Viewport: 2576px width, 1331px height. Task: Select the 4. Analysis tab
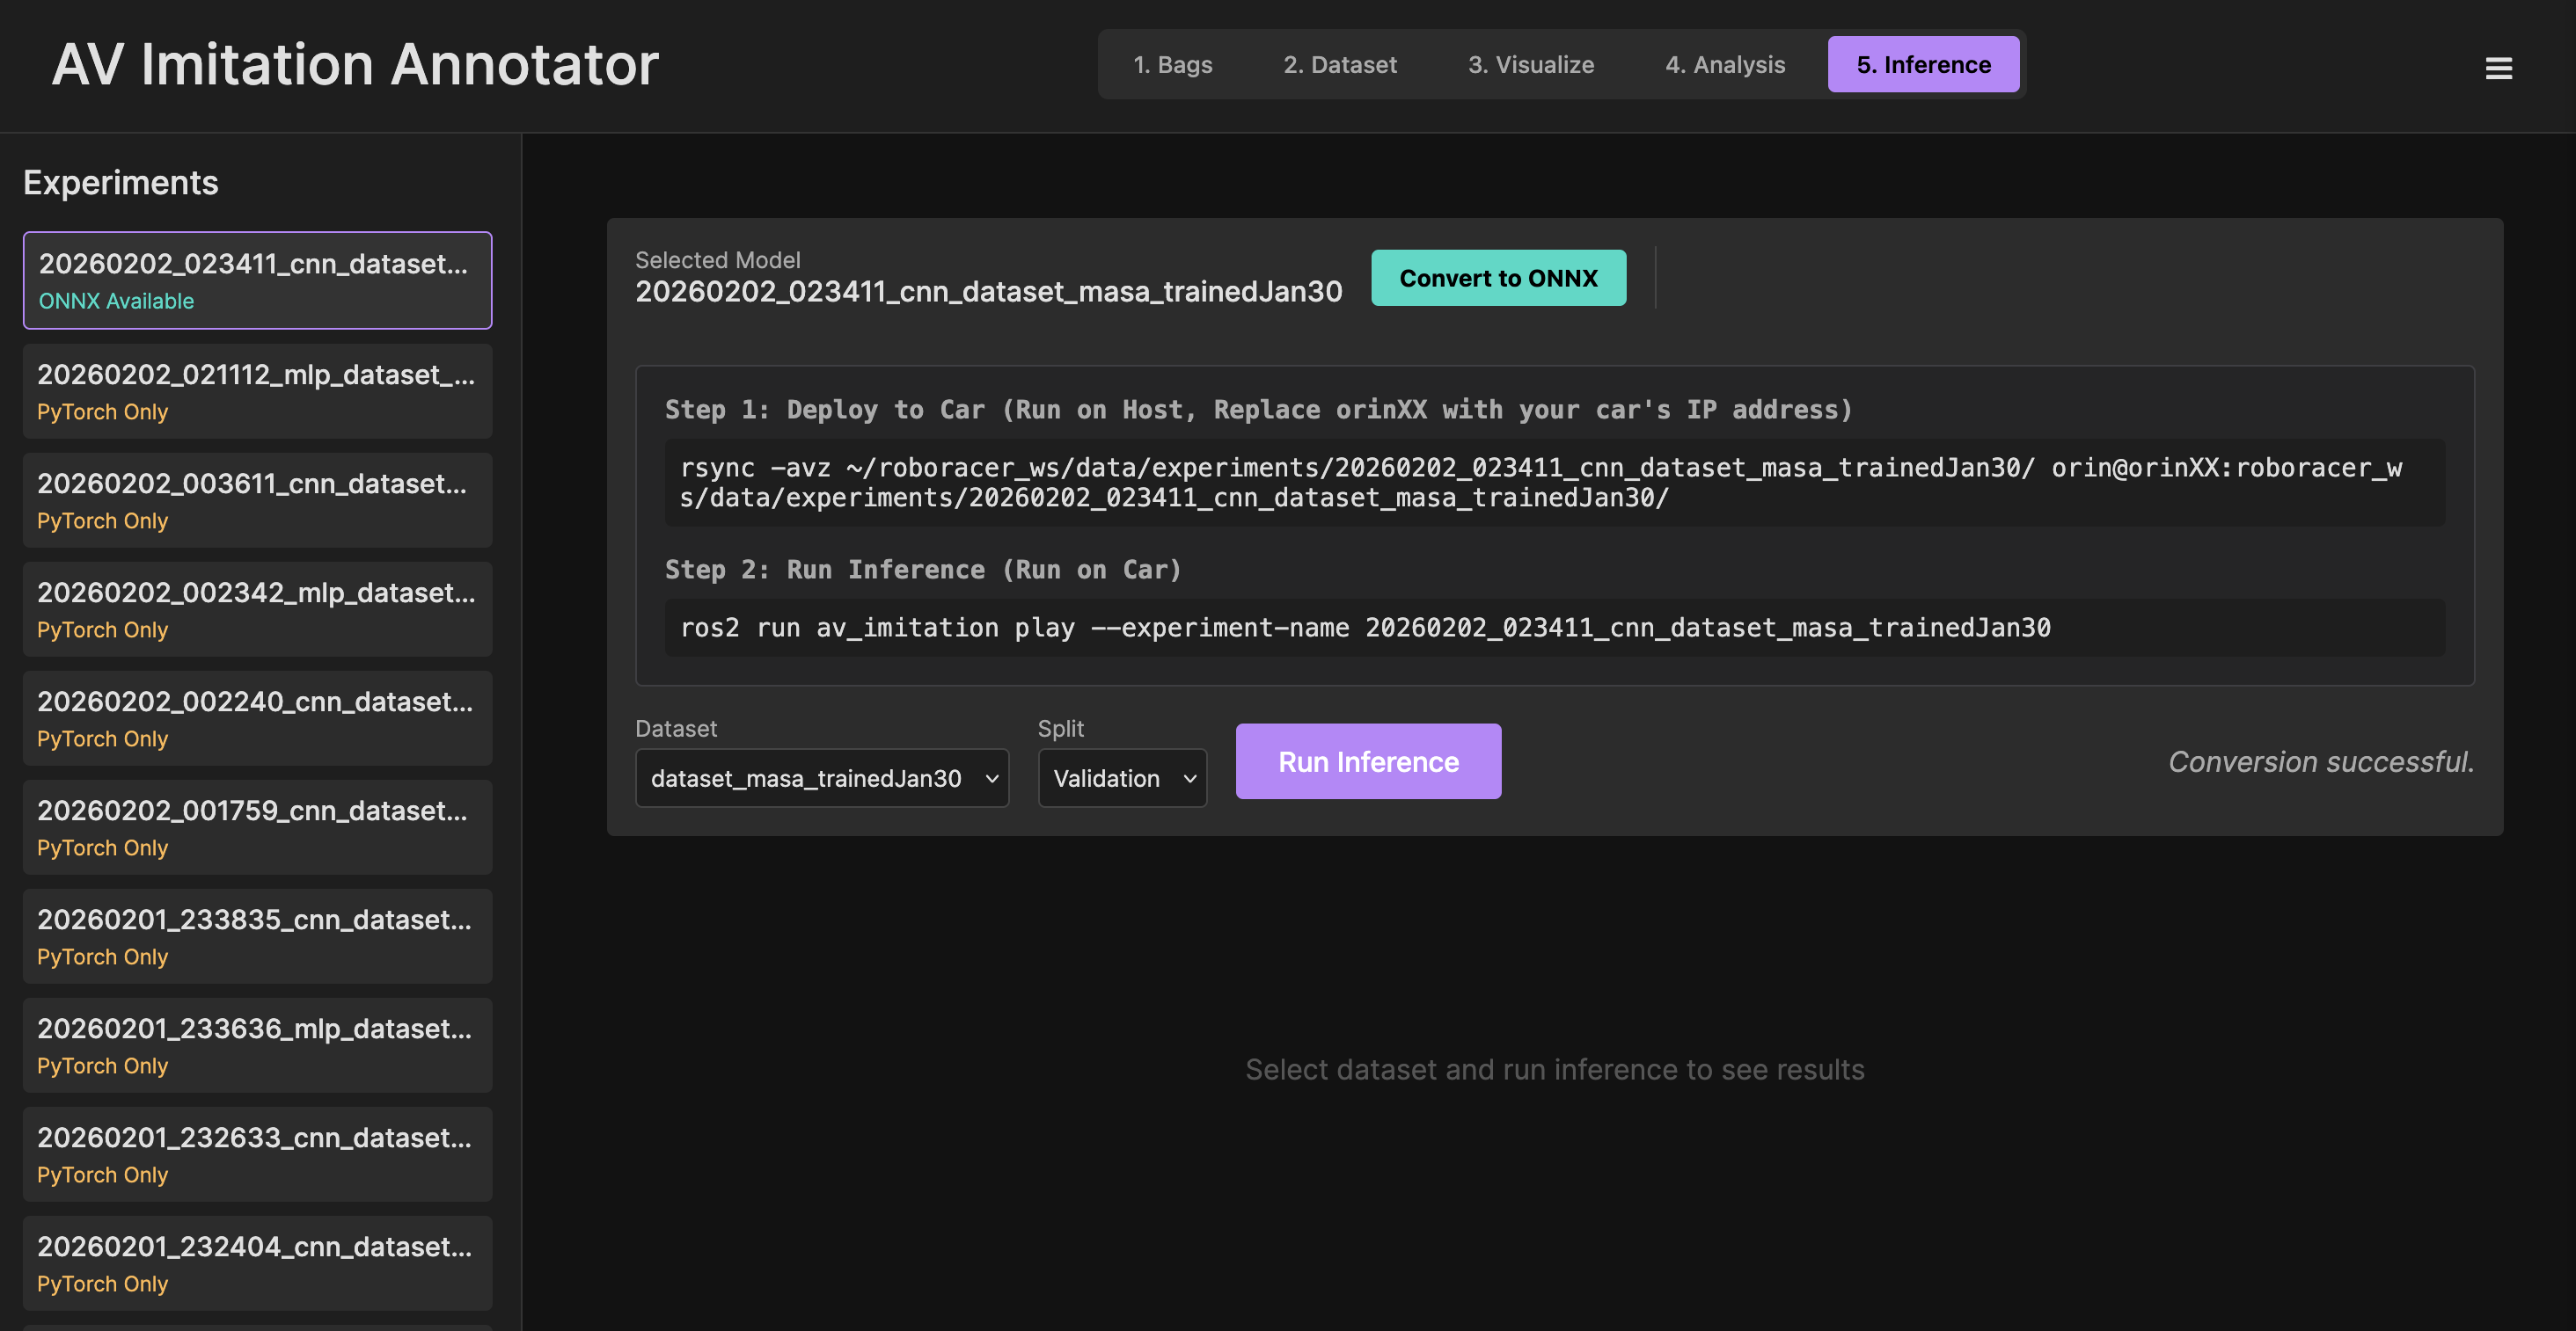tap(1724, 65)
